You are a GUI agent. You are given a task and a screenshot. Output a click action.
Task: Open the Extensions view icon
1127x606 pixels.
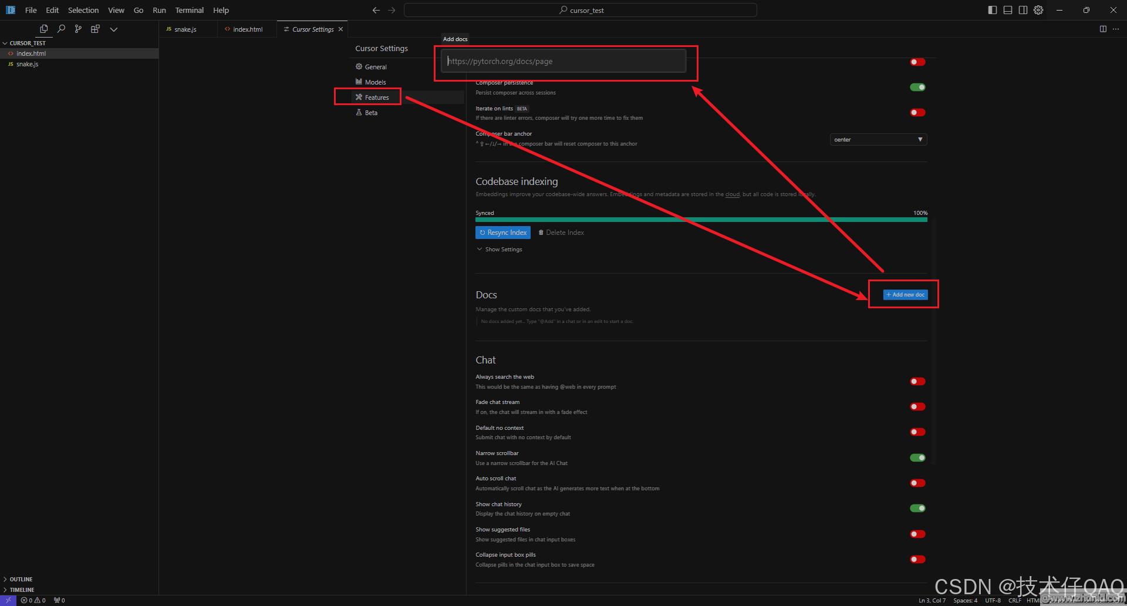point(95,29)
